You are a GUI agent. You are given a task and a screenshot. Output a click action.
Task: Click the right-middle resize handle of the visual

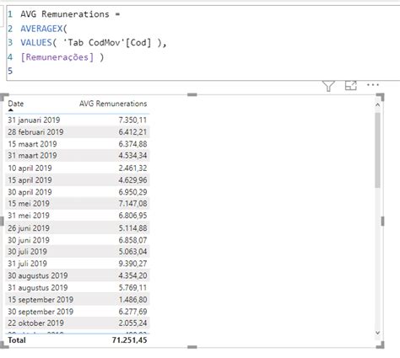pos(382,222)
